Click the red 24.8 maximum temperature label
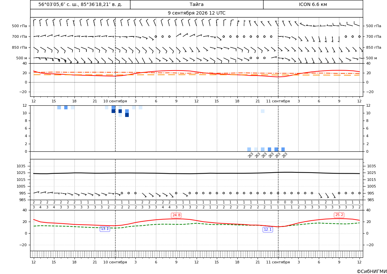Viewport: 387px width, 274px height. [x=176, y=215]
